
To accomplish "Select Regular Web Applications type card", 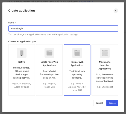I will (77, 70).
